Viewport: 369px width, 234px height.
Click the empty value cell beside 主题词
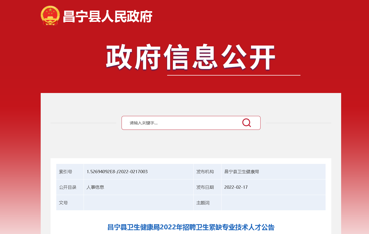pos(273,203)
